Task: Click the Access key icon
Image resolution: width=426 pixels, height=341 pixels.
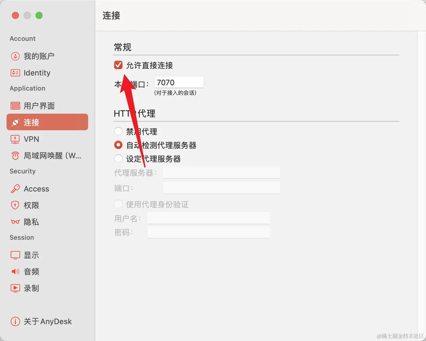Action: pyautogui.click(x=15, y=189)
